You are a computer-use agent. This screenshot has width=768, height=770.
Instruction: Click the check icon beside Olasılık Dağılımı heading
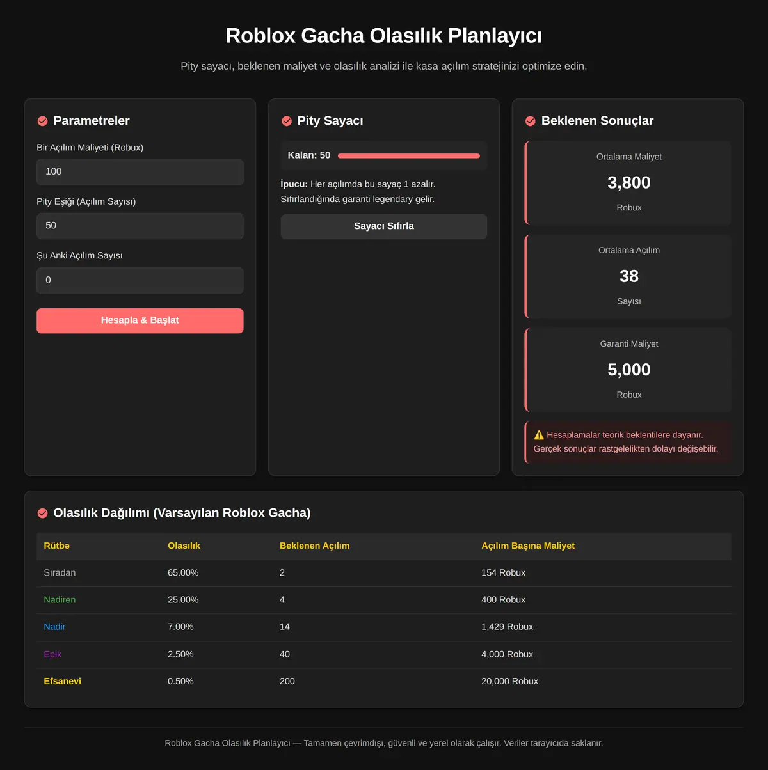click(x=42, y=513)
